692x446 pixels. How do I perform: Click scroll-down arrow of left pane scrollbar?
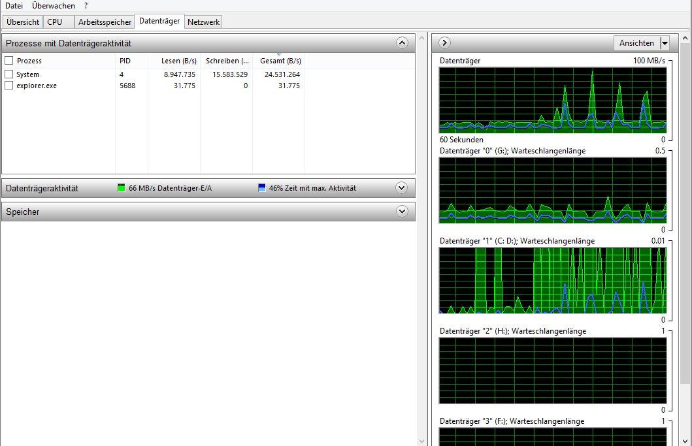(x=421, y=441)
